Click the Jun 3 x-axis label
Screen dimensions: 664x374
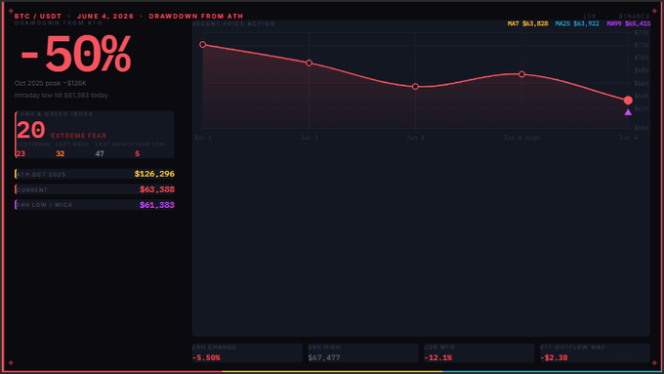415,138
